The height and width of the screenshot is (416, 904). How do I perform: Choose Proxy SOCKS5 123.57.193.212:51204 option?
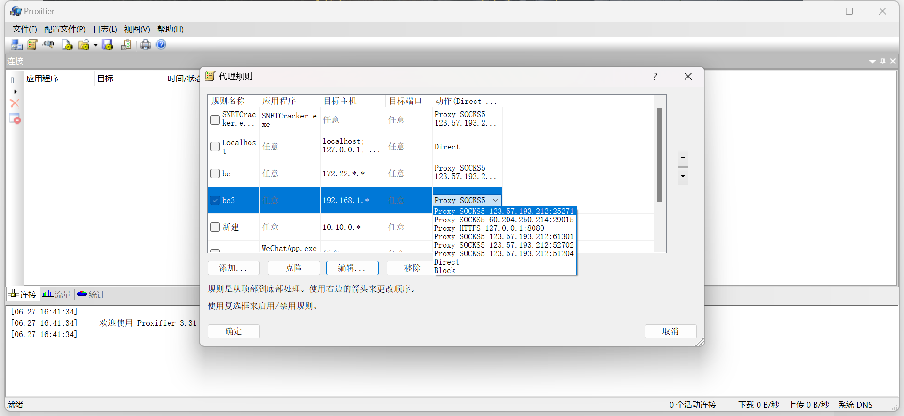pos(504,253)
